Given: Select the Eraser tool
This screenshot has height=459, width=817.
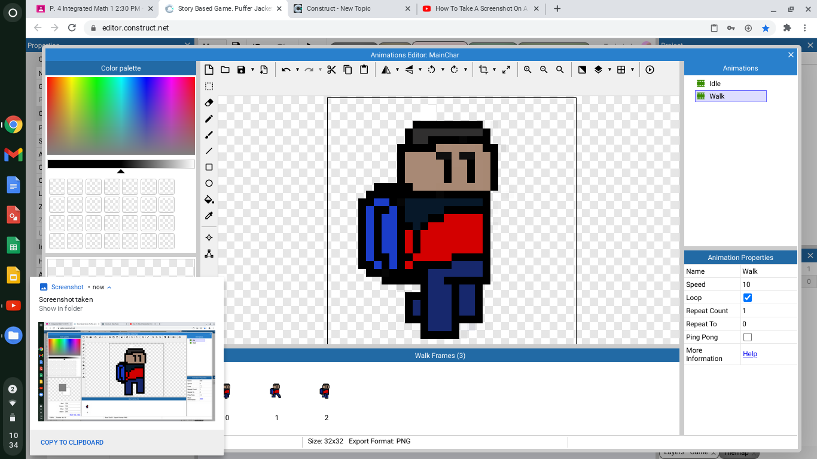Looking at the screenshot, I should click(x=209, y=103).
